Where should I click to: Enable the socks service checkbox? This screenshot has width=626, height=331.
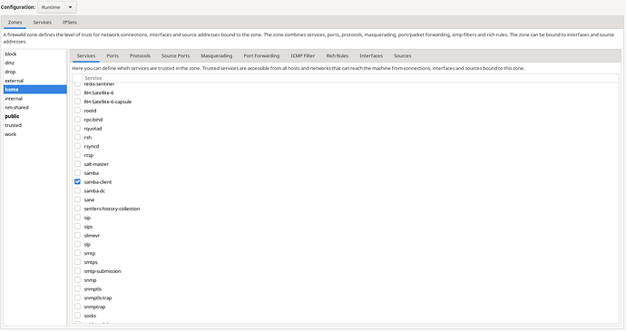(x=77, y=316)
